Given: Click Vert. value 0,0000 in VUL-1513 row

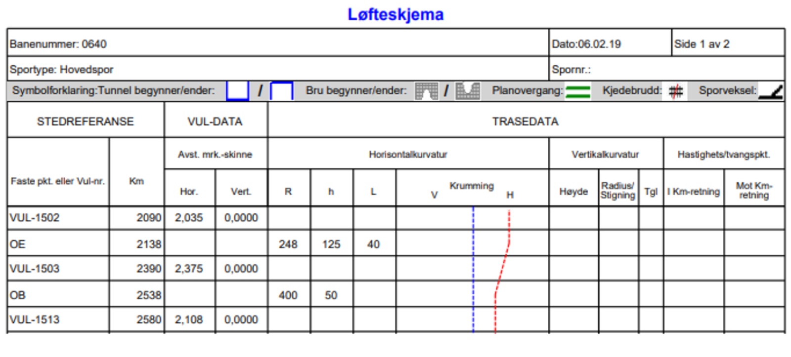Looking at the screenshot, I should 241,319.
